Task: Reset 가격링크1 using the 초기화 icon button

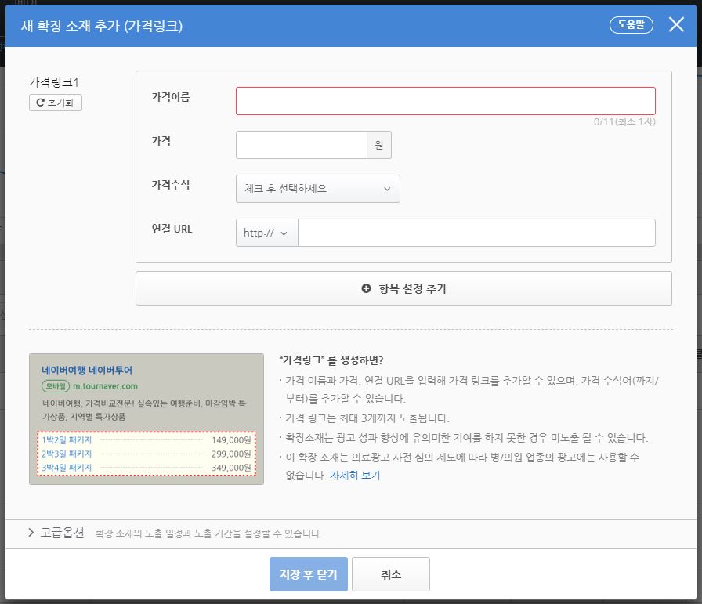Action: pos(55,103)
